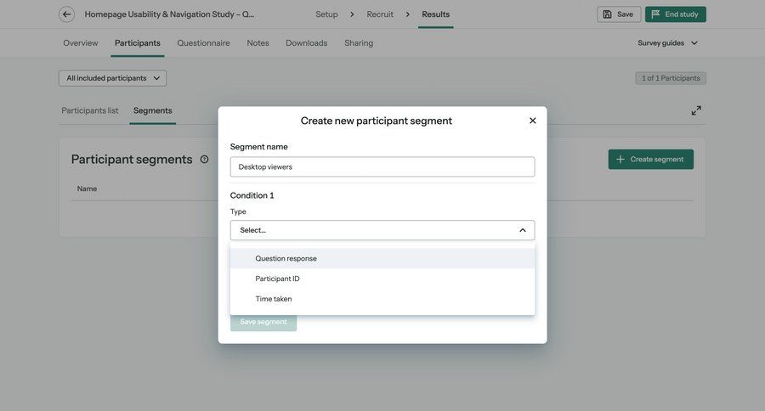Switch to Participants list subtab
765x411 pixels.
point(90,110)
